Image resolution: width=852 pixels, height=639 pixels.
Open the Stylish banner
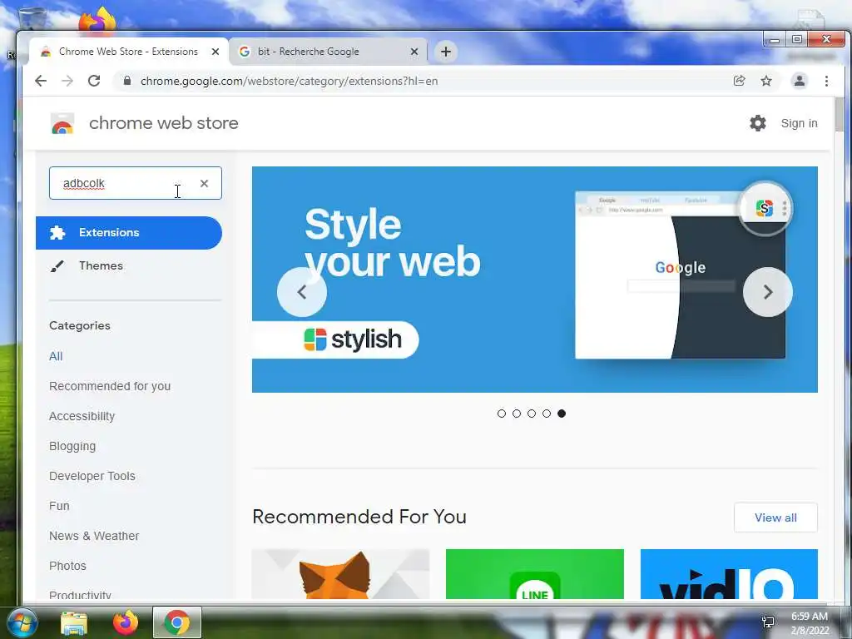535,280
